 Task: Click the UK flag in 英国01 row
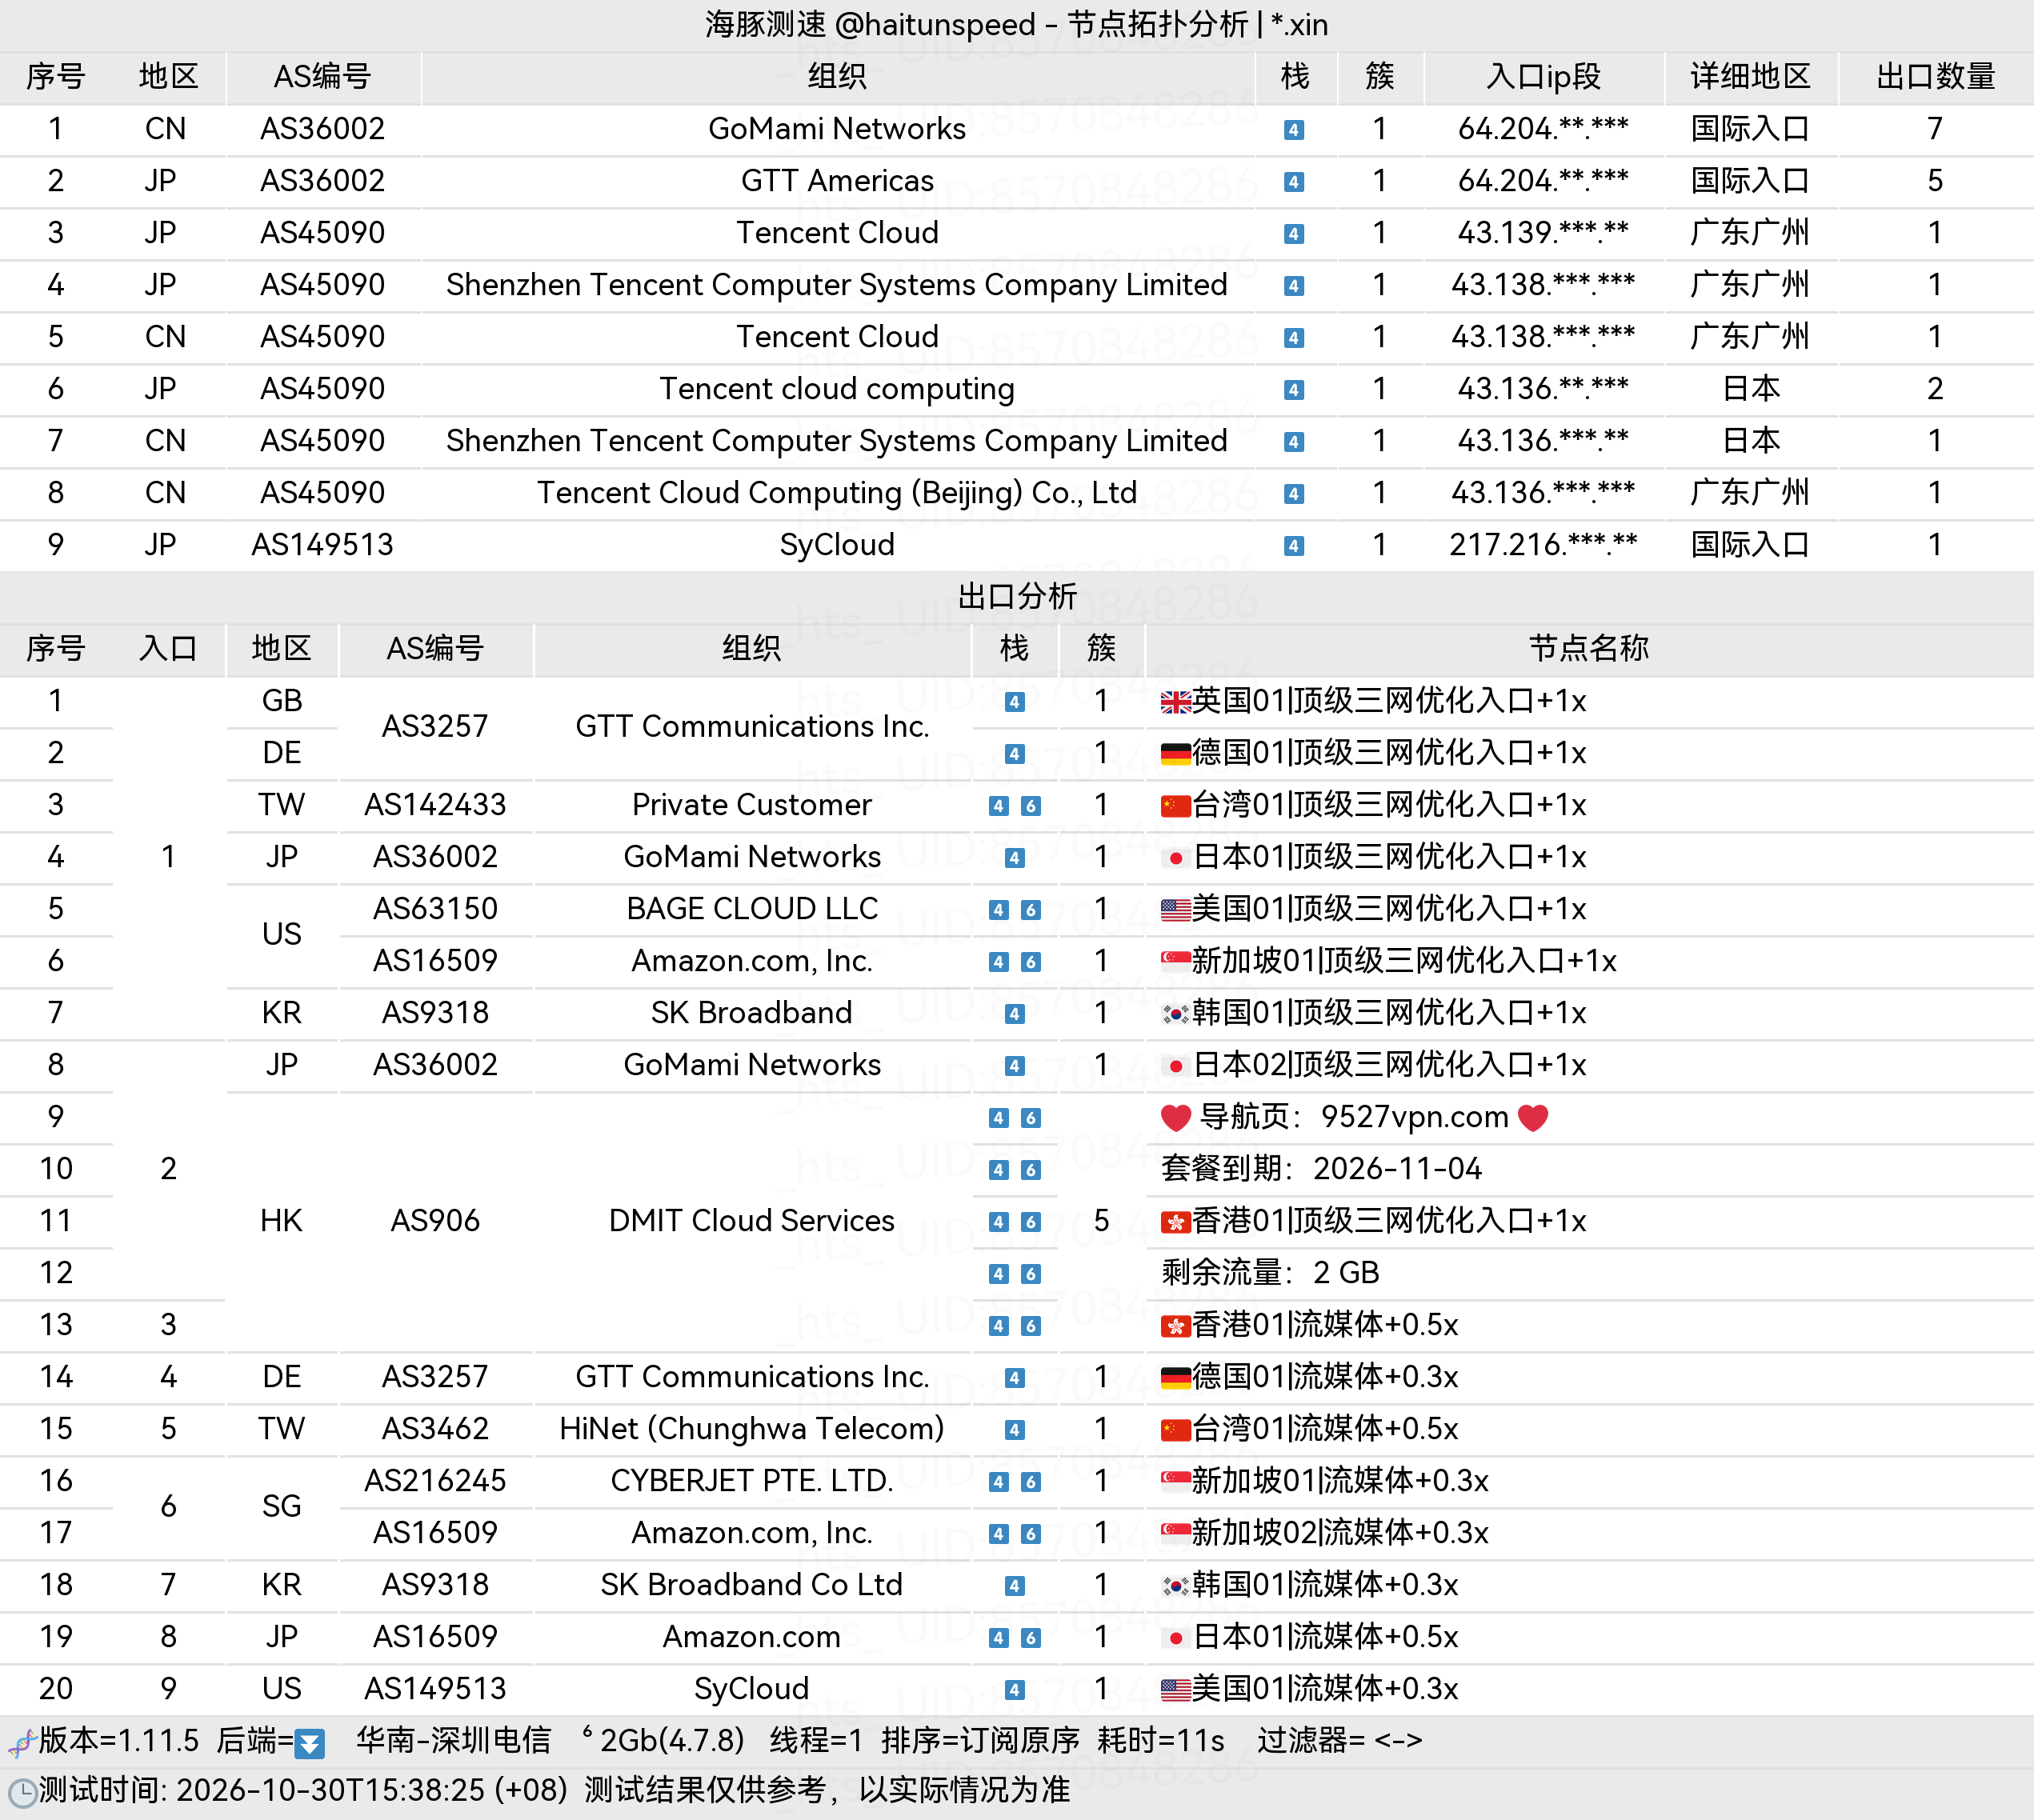1176,703
